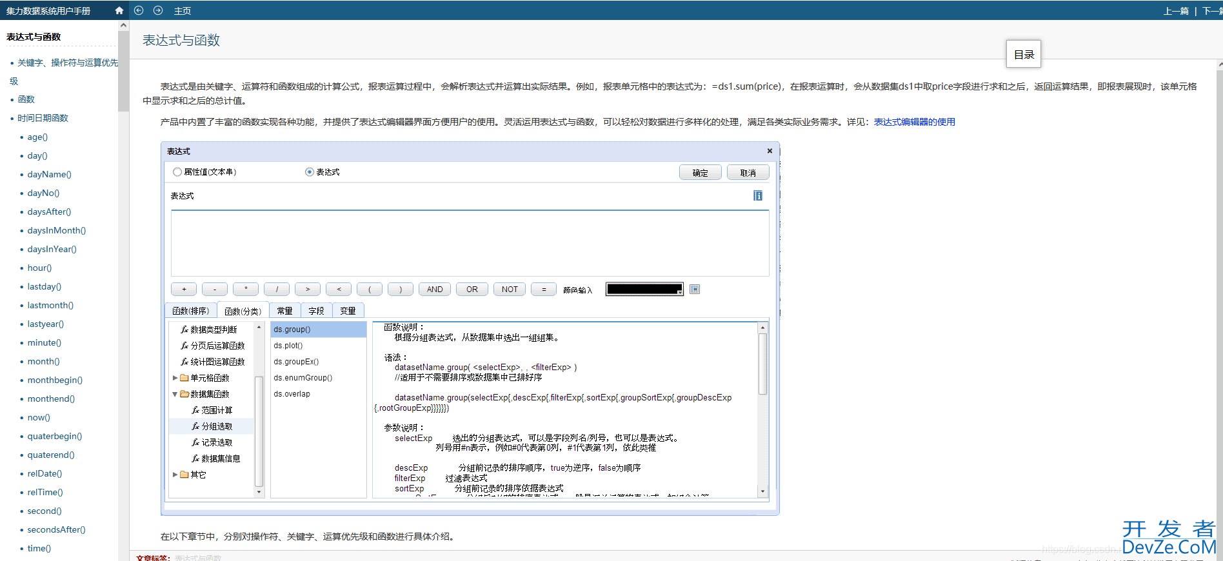Open the 表达式编辑器的使用 link
Image resolution: width=1223 pixels, height=561 pixels.
pos(915,122)
